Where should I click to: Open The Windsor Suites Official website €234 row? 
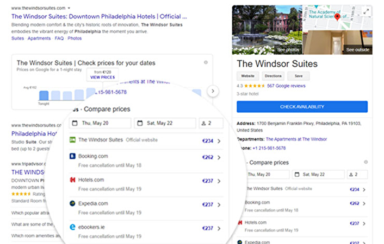[x=146, y=140]
